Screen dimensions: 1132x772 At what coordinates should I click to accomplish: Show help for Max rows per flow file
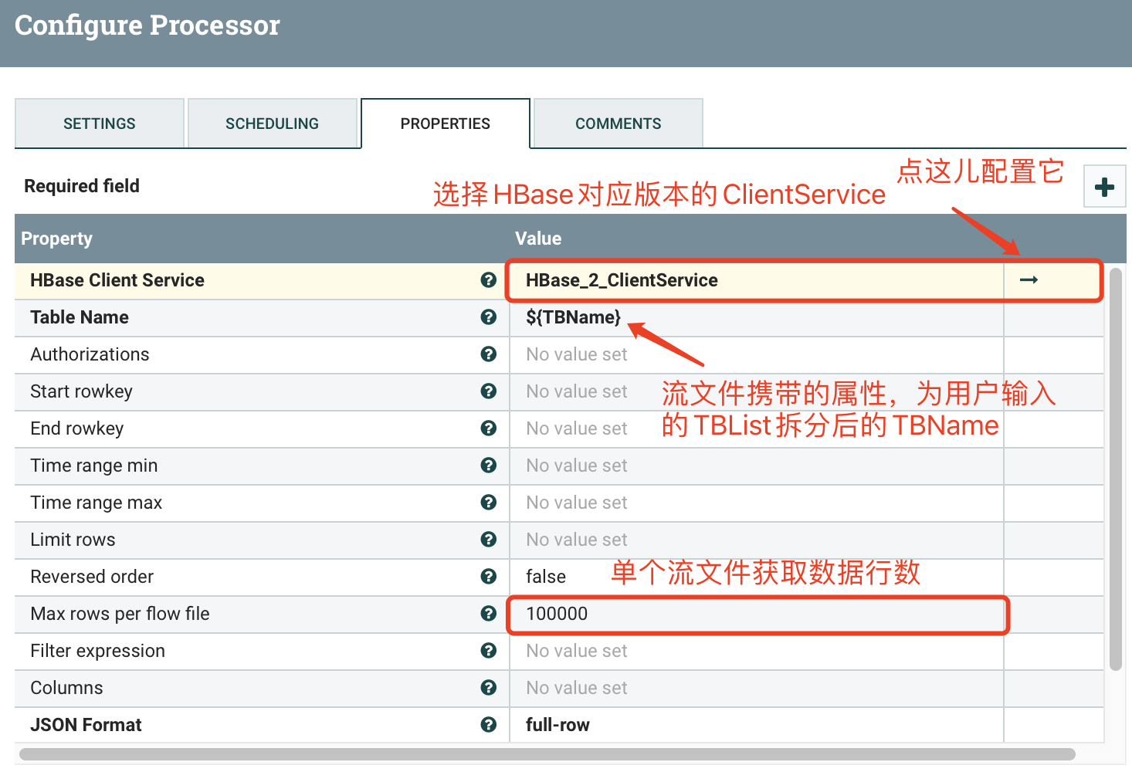click(488, 614)
